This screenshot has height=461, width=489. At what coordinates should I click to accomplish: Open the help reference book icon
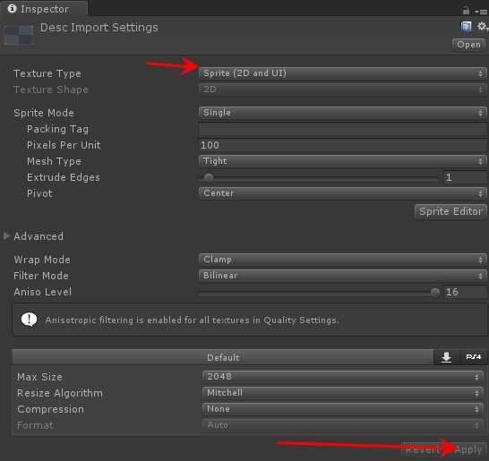[466, 27]
